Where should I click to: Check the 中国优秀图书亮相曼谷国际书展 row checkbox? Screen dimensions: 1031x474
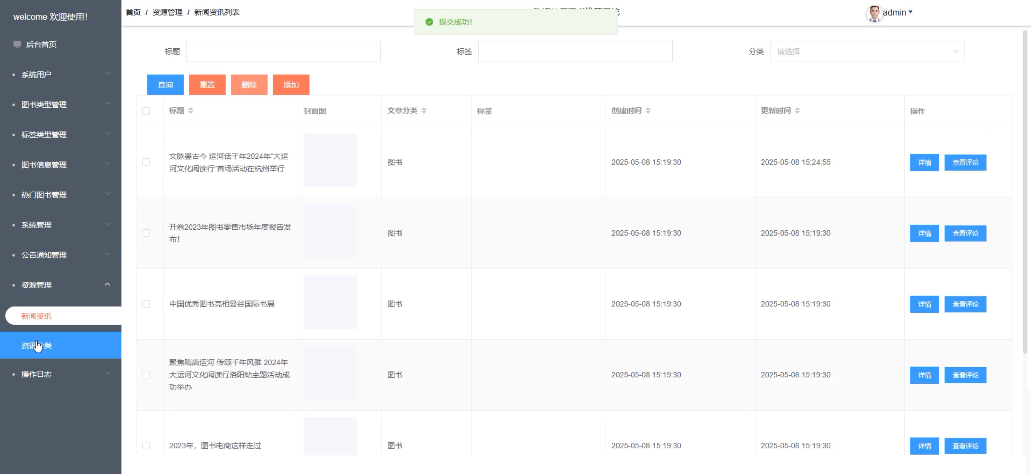tap(146, 304)
